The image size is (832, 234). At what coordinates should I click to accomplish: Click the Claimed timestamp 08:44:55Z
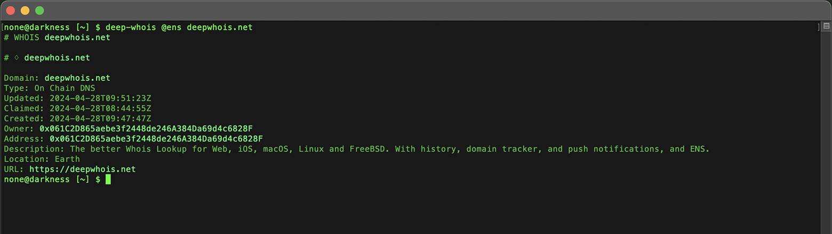[x=129, y=108]
